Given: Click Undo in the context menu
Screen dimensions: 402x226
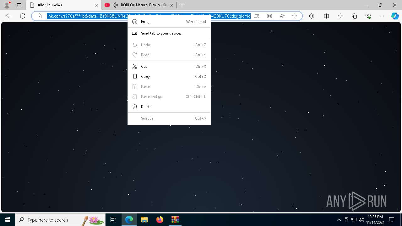Looking at the screenshot, I should tap(169, 45).
